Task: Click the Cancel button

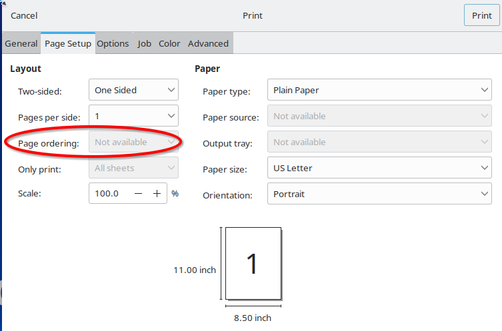Action: [24, 15]
